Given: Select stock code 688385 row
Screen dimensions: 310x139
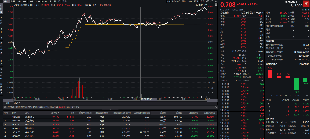Looking at the screenshot, I should [x=110, y=120].
